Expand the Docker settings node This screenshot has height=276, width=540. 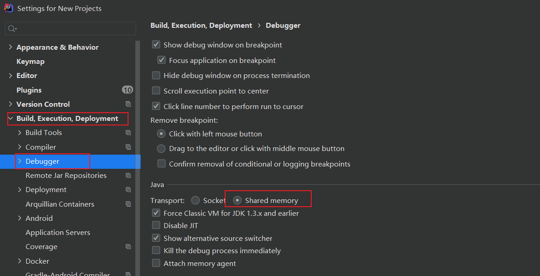click(x=20, y=261)
